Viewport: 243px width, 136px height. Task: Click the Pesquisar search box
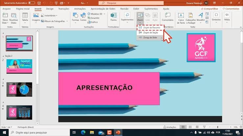click(x=131, y=3)
